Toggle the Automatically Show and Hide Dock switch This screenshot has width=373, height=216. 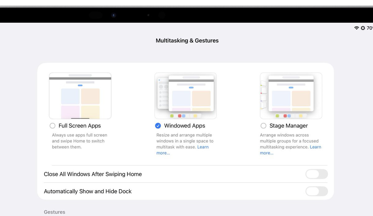click(316, 191)
